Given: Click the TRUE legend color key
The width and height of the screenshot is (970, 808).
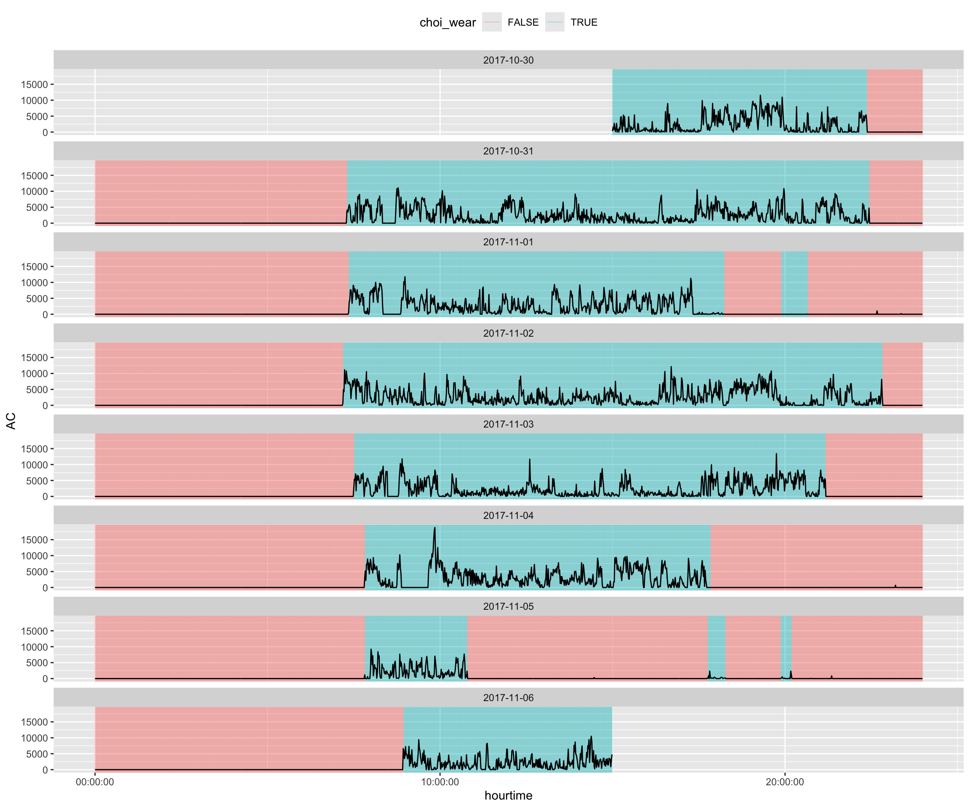Looking at the screenshot, I should [554, 22].
